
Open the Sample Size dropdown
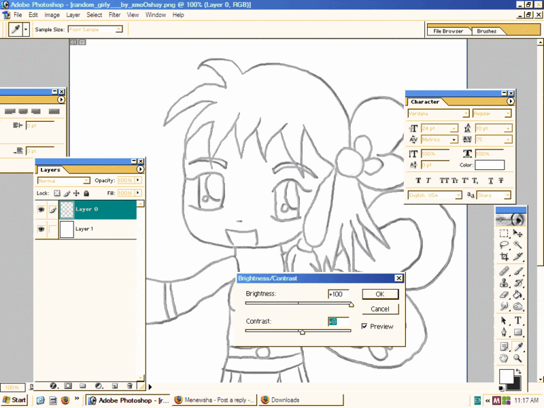click(x=119, y=29)
